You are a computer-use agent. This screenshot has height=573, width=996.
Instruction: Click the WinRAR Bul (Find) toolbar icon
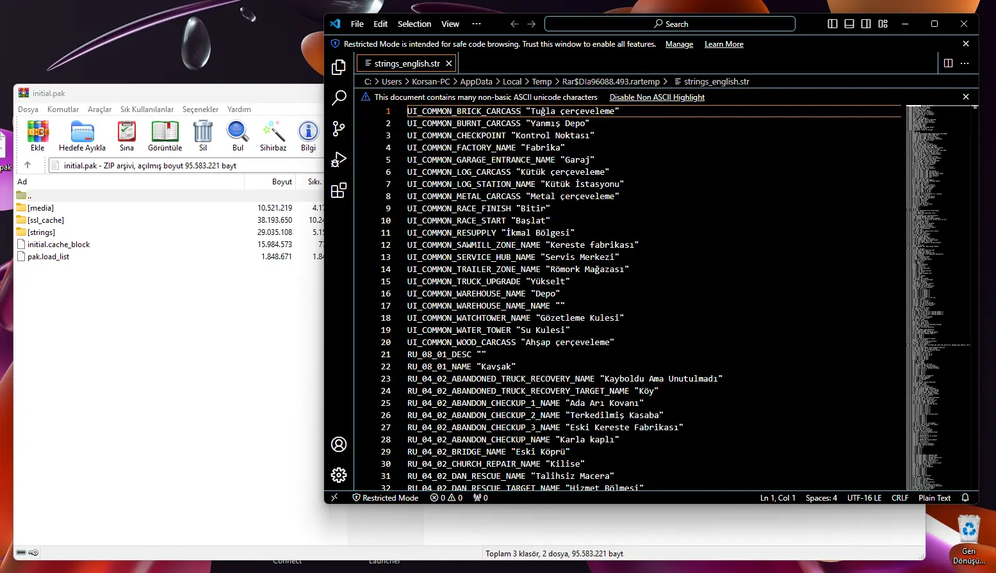238,136
